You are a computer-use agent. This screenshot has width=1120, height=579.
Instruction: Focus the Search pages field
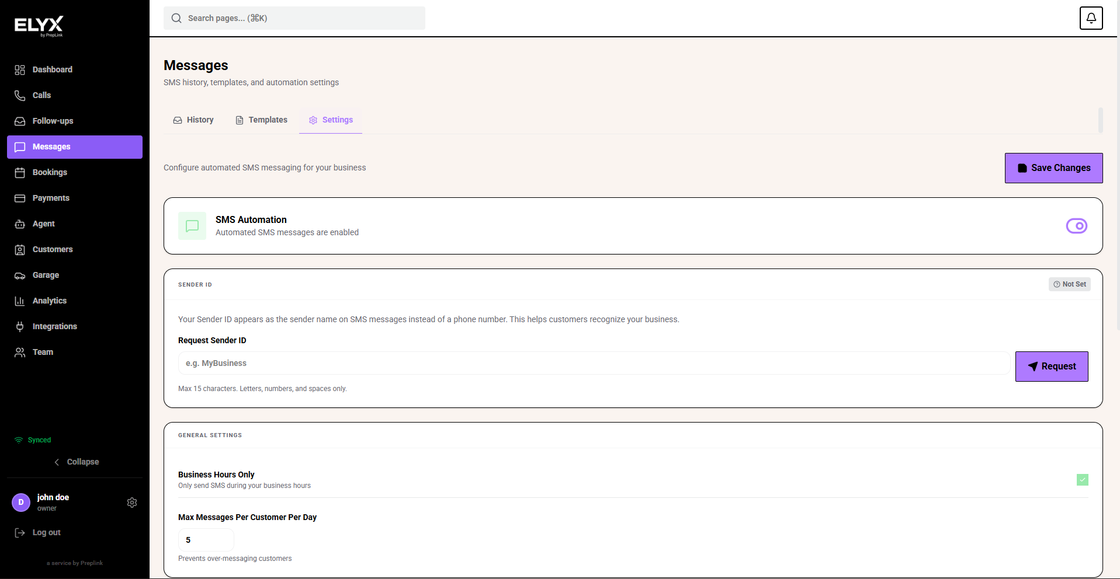pyautogui.click(x=294, y=18)
